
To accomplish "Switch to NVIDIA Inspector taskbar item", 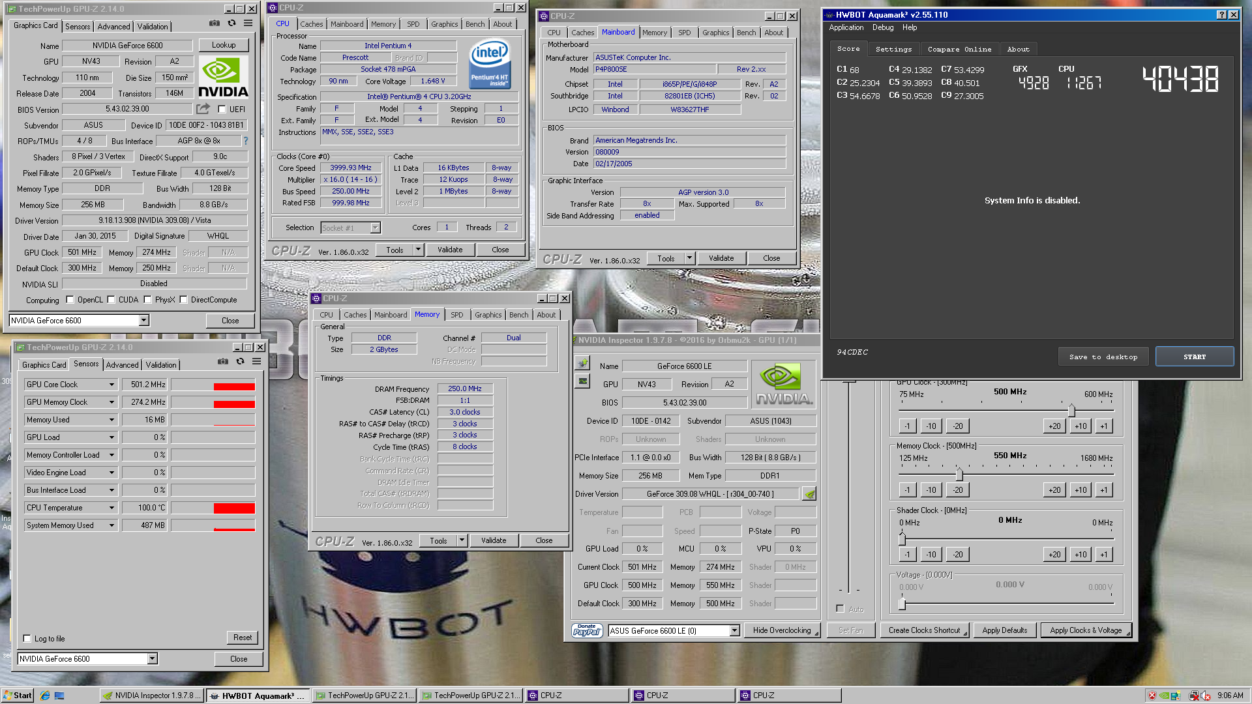I will point(153,696).
